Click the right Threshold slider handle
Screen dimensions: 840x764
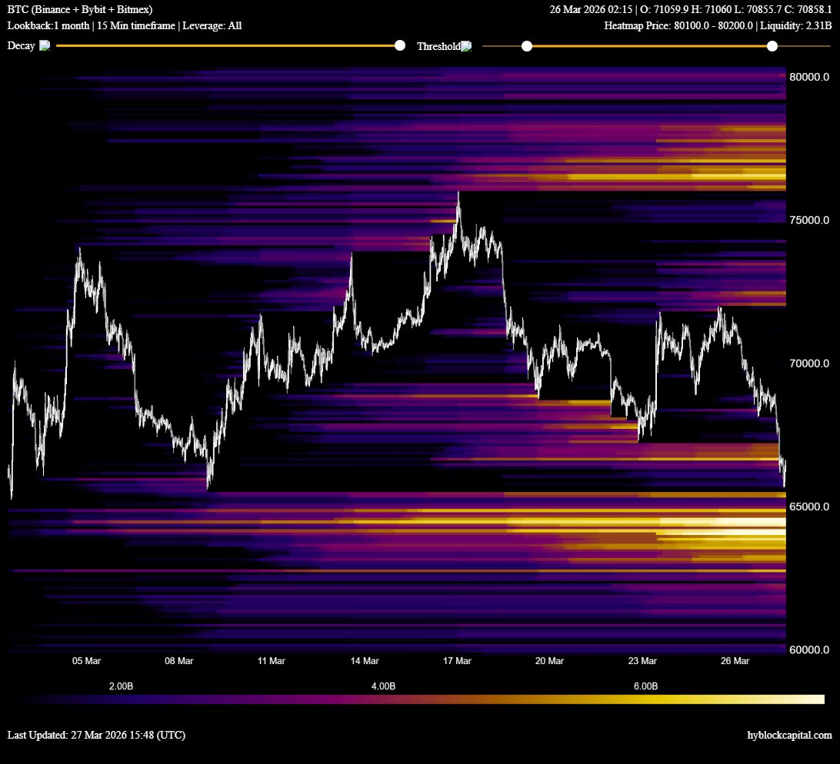(x=772, y=46)
